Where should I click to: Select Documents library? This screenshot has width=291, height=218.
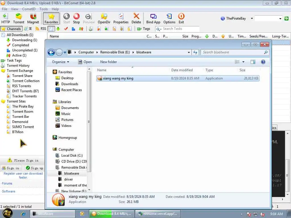pyautogui.click(x=67, y=108)
